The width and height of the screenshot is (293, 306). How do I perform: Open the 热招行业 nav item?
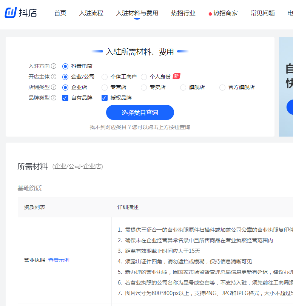[x=183, y=13]
